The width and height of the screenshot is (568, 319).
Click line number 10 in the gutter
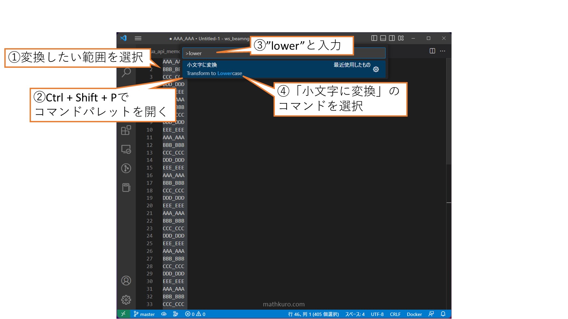pyautogui.click(x=150, y=130)
